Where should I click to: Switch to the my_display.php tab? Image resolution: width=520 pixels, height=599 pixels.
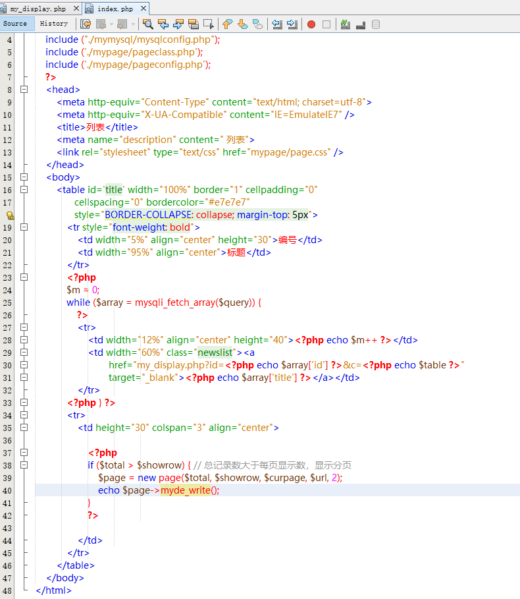point(38,9)
